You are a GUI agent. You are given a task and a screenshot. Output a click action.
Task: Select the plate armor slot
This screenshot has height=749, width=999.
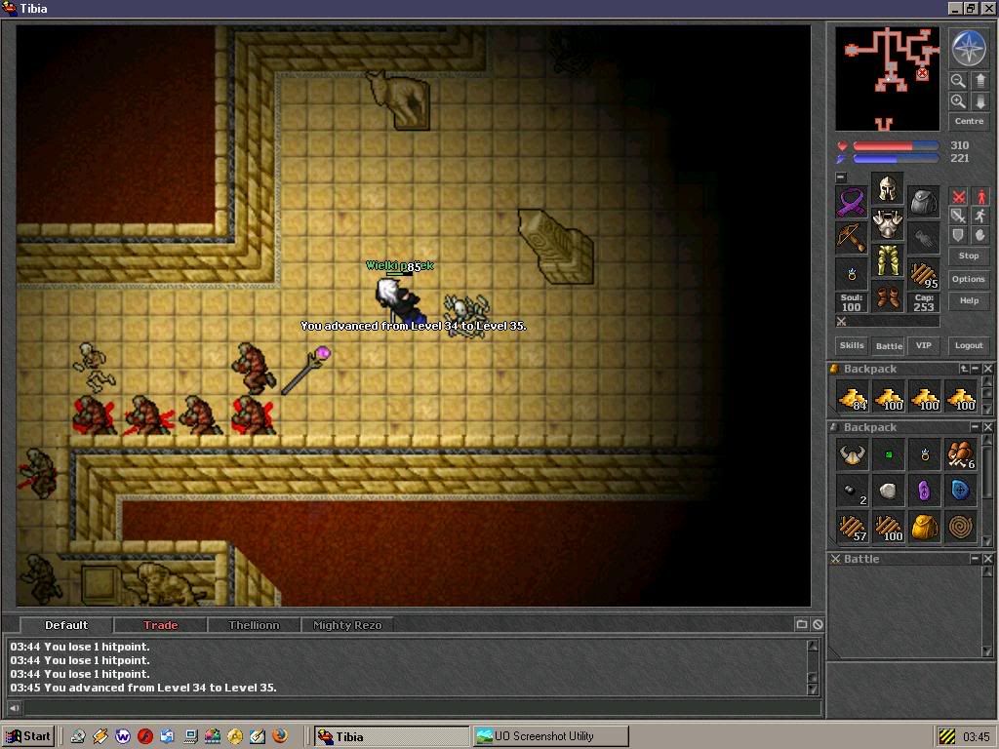pos(888,224)
